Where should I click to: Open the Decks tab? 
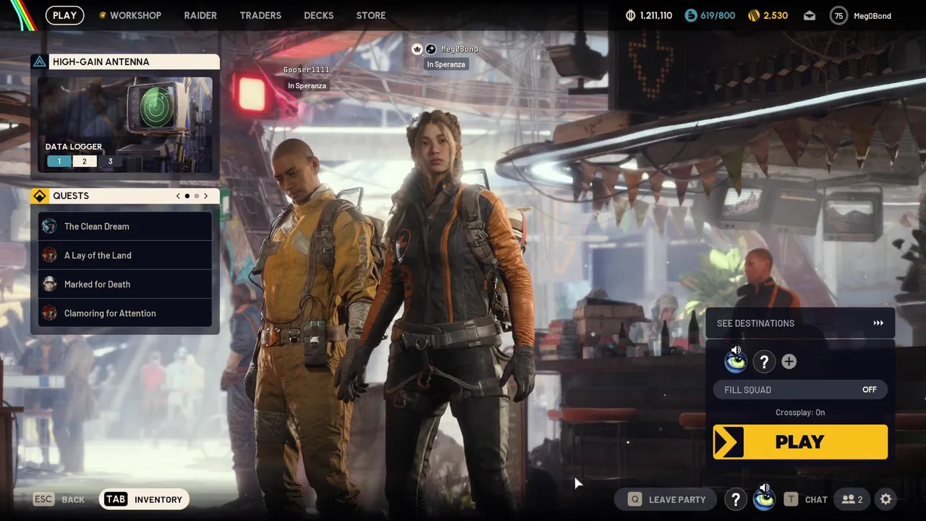(319, 15)
